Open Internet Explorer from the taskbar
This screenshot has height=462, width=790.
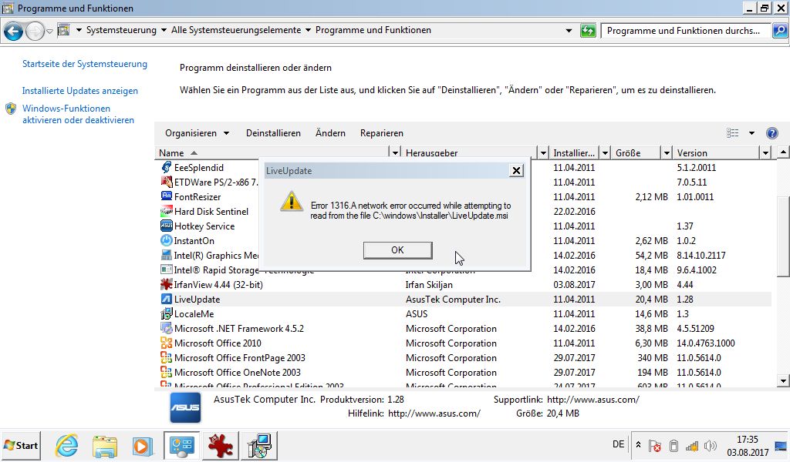pyautogui.click(x=67, y=446)
